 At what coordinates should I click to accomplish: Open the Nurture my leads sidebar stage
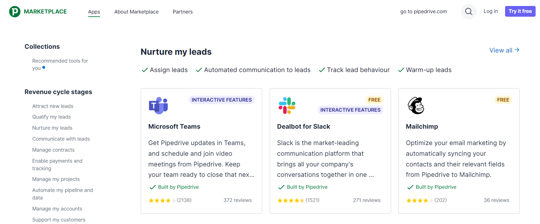(52, 128)
